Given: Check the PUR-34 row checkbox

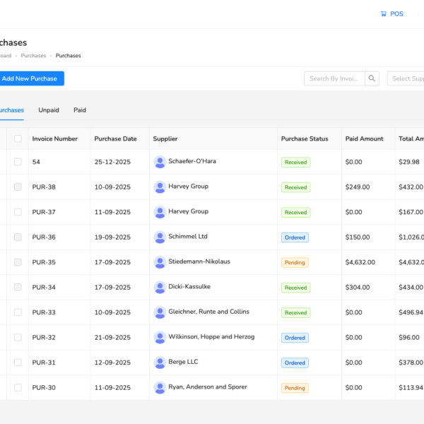Looking at the screenshot, I should [18, 287].
